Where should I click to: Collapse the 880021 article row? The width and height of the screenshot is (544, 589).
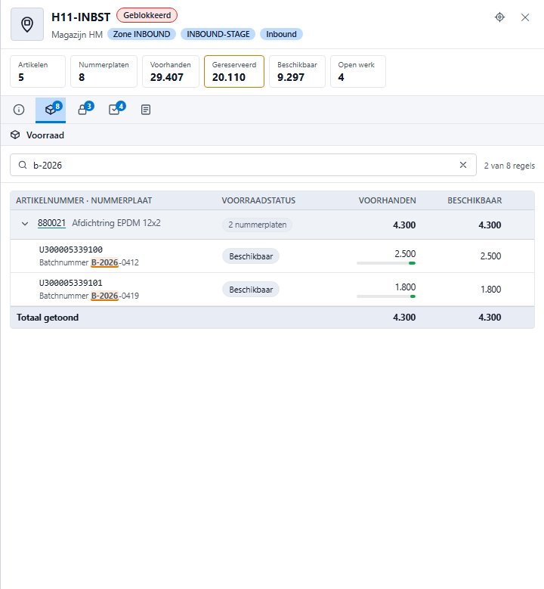(25, 224)
